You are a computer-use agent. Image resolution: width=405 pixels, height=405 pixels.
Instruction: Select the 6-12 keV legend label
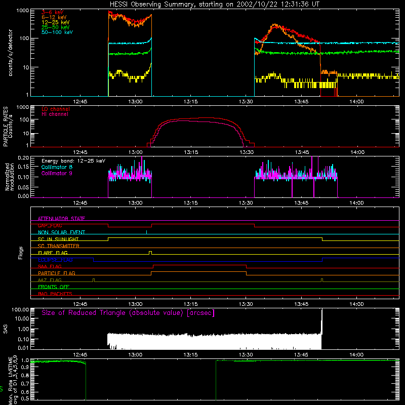(x=54, y=17)
